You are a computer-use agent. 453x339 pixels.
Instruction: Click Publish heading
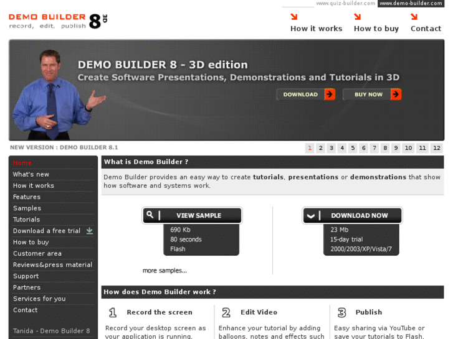369,312
